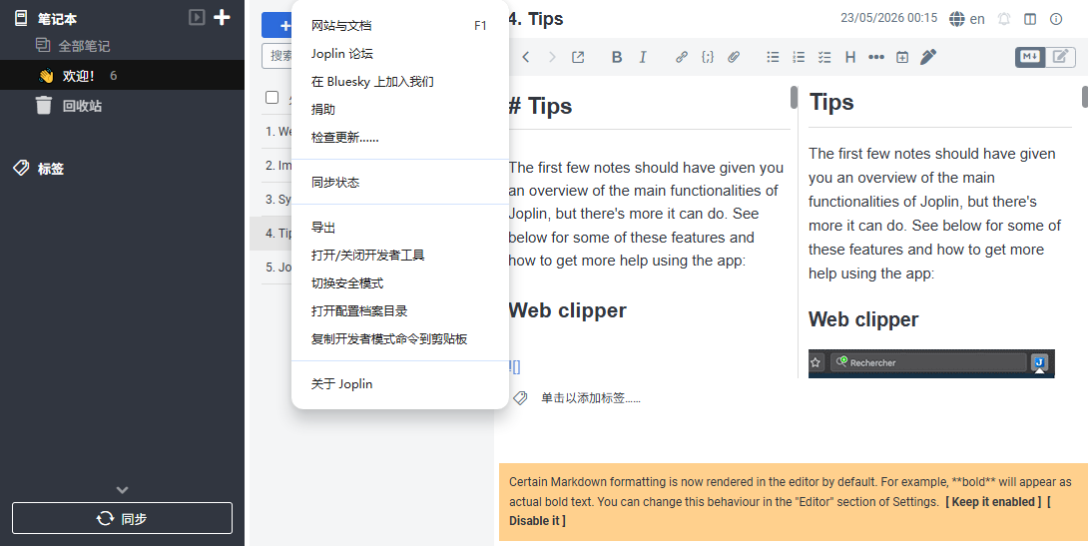Click the note timestamp 23/05/2026 00:15

pyautogui.click(x=888, y=18)
